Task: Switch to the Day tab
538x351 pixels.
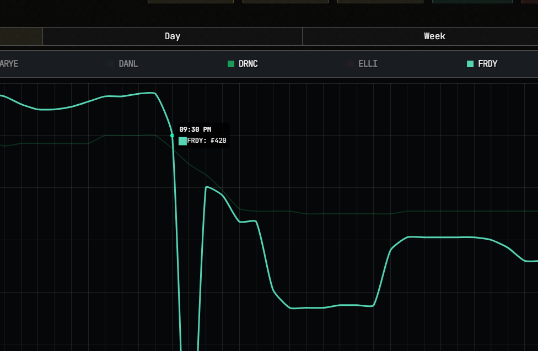Action: tap(172, 36)
